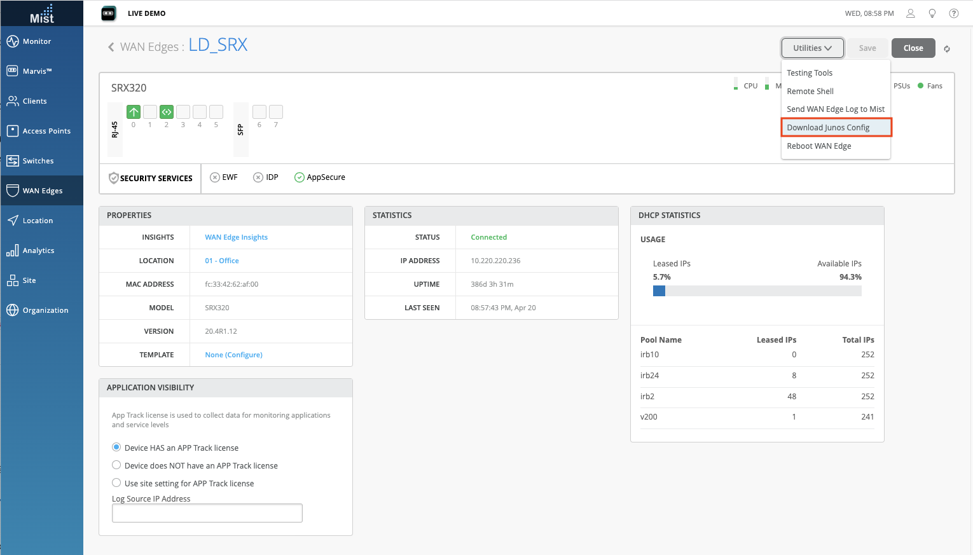Click the lightbulb icon in header
This screenshot has width=973, height=555.
pos(932,13)
